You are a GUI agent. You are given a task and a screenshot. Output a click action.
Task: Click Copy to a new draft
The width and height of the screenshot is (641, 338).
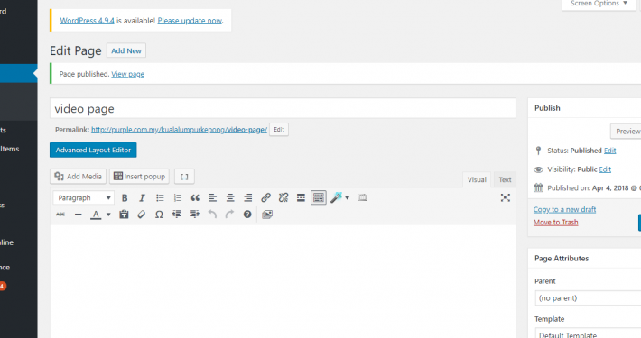coord(564,209)
